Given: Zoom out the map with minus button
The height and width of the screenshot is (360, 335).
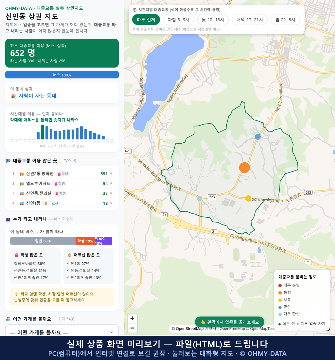Looking at the screenshot, I should 132,328.
